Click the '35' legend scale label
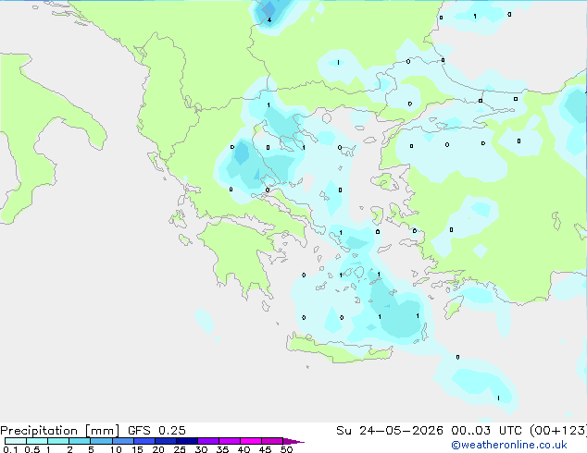Image resolution: width=587 pixels, height=453 pixels. 222,449
